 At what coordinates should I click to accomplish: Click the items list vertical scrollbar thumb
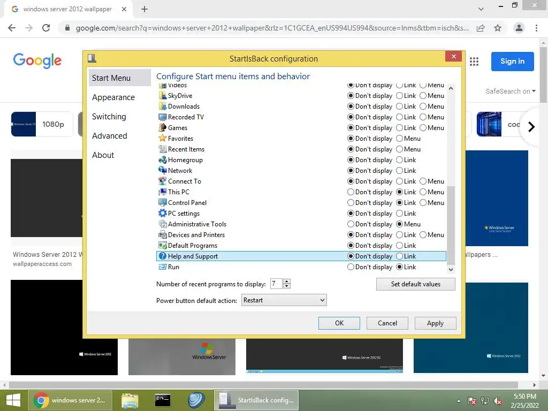tap(451, 225)
